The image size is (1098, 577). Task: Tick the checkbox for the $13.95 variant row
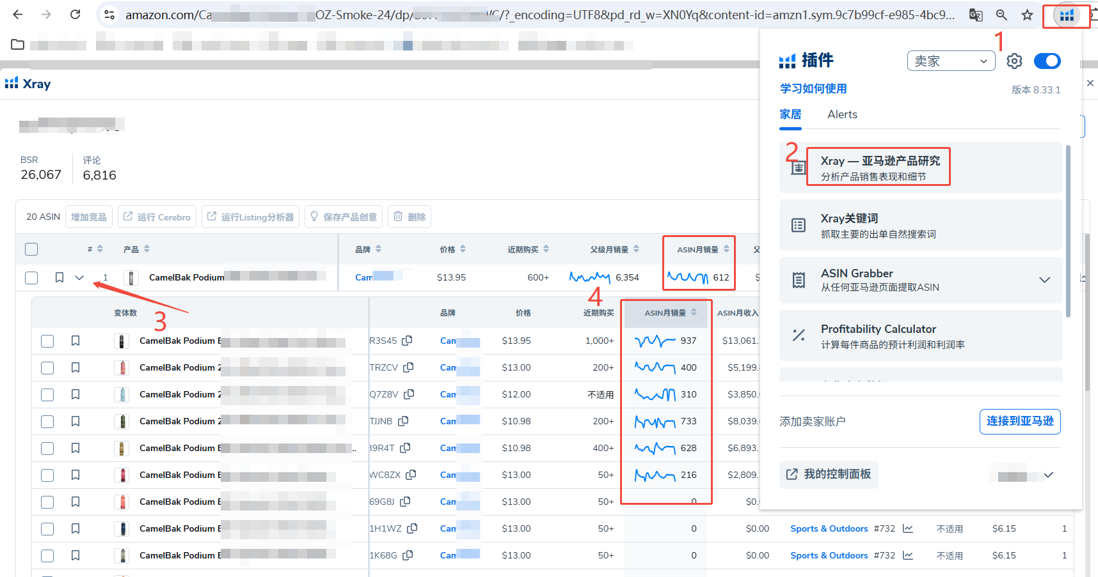pos(47,341)
